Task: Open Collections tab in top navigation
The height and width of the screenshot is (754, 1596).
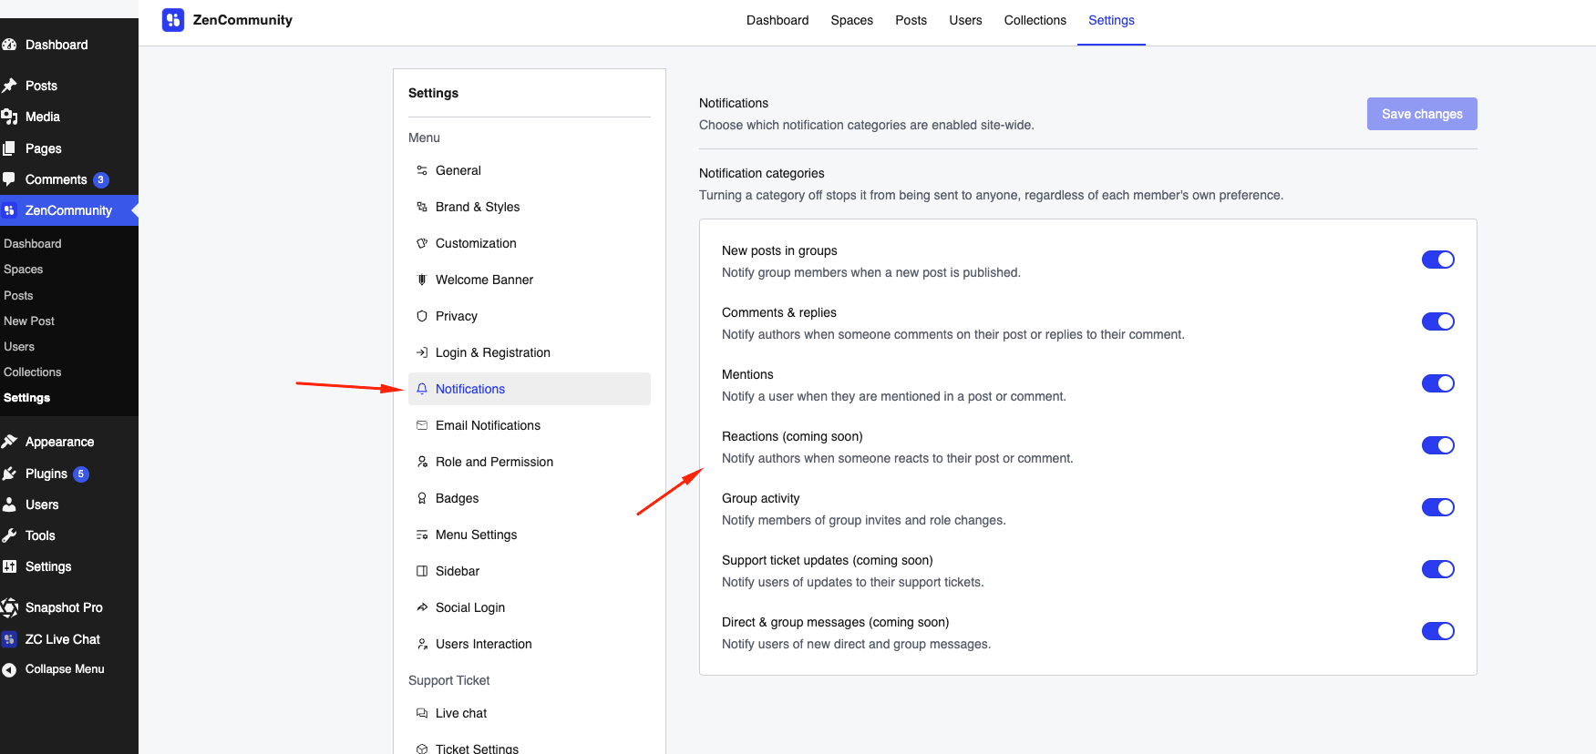Action: click(1035, 20)
